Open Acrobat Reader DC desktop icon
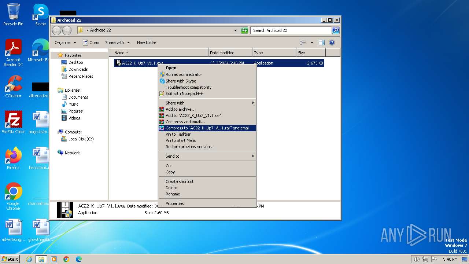The image size is (469, 264). pyautogui.click(x=13, y=53)
